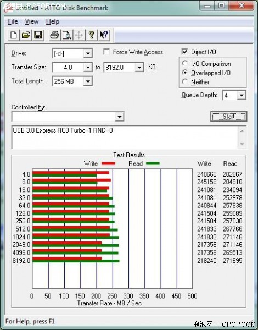This screenshot has width=258, height=330.
Task: Maximize the ATTO Disk Benchmark window
Action: [x=221, y=6]
